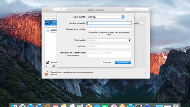Click the help button in the new account sheet

61,62
